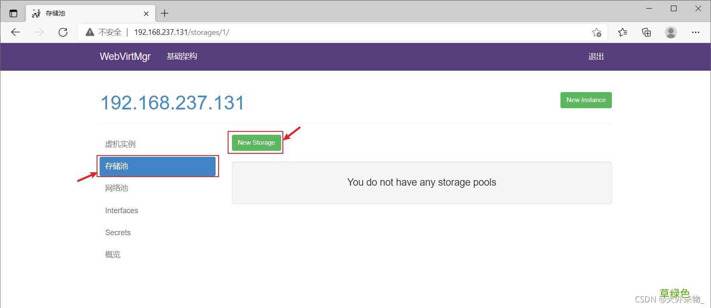
Task: Open the tab actions menu icon
Action: click(x=13, y=13)
